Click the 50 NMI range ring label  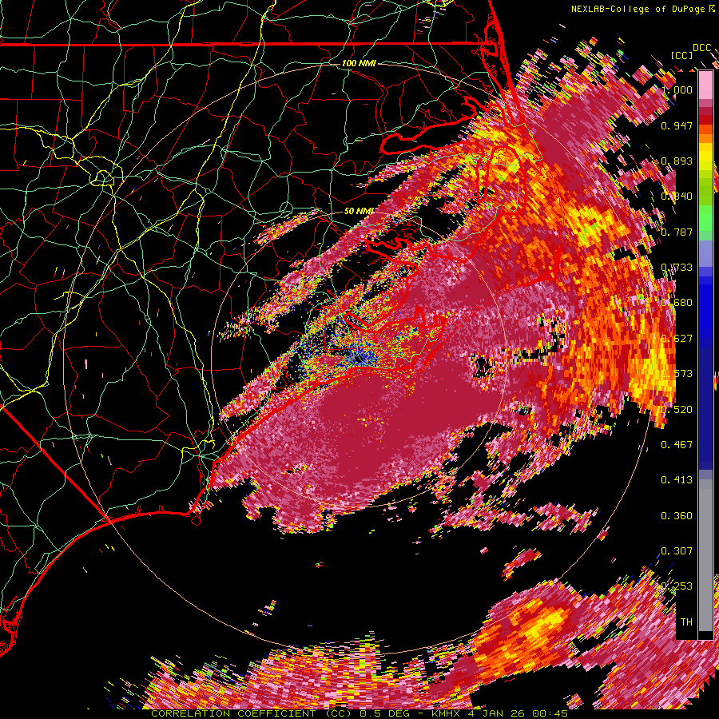point(359,211)
